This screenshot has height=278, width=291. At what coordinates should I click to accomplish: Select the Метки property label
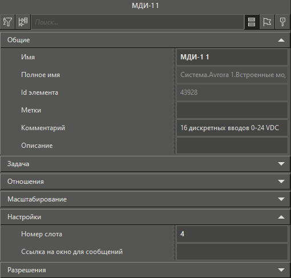31,110
